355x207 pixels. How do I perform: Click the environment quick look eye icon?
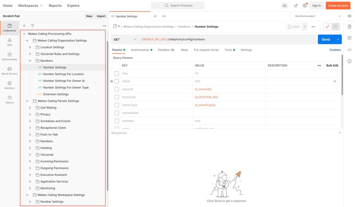349,16
